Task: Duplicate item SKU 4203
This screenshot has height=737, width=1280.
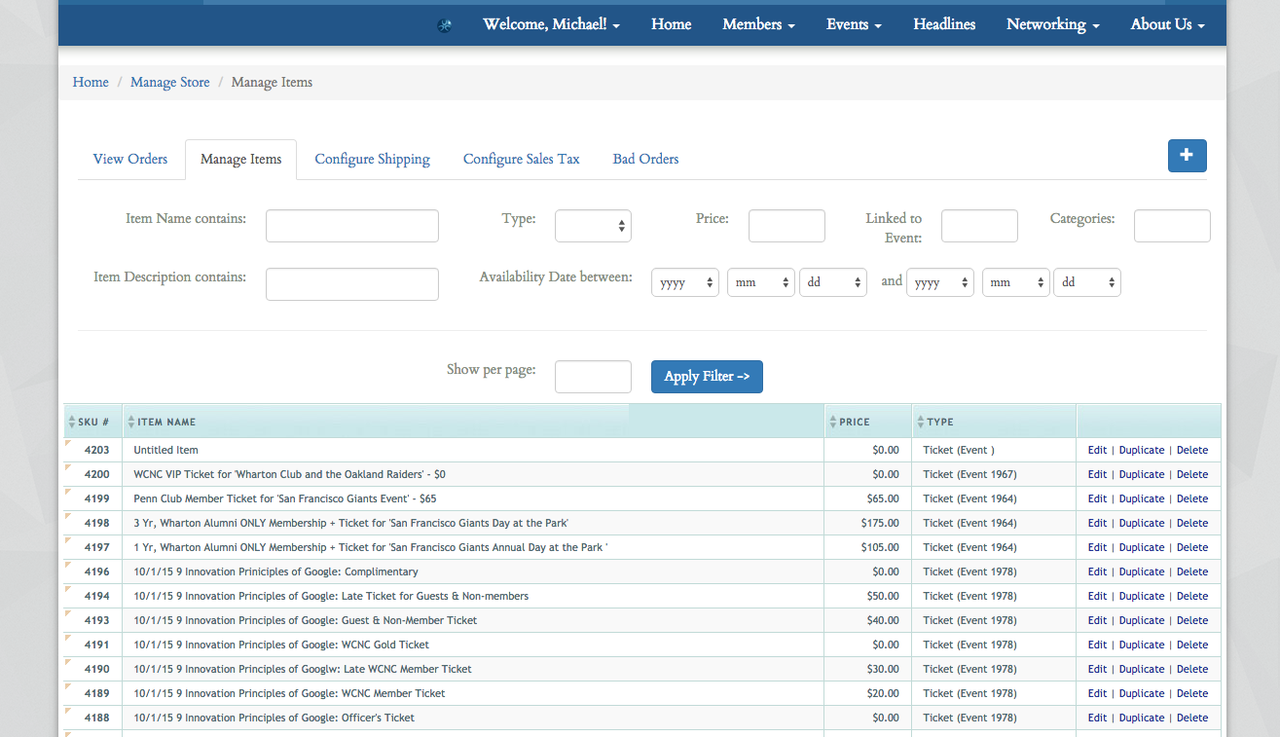Action: click(1142, 450)
